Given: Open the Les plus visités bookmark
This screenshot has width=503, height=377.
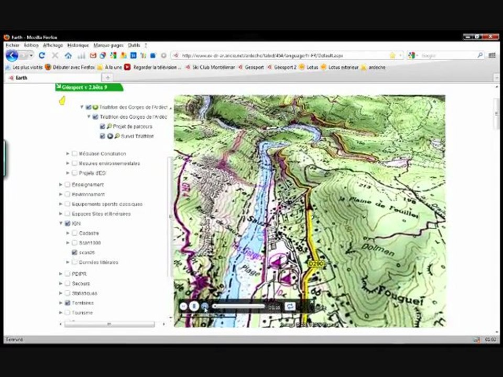Looking at the screenshot, I should 25,68.
